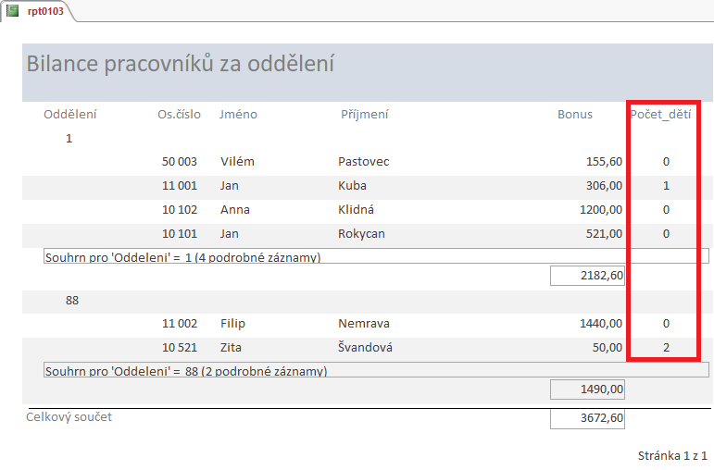Select the Jméno column header
The width and height of the screenshot is (714, 470).
238,114
